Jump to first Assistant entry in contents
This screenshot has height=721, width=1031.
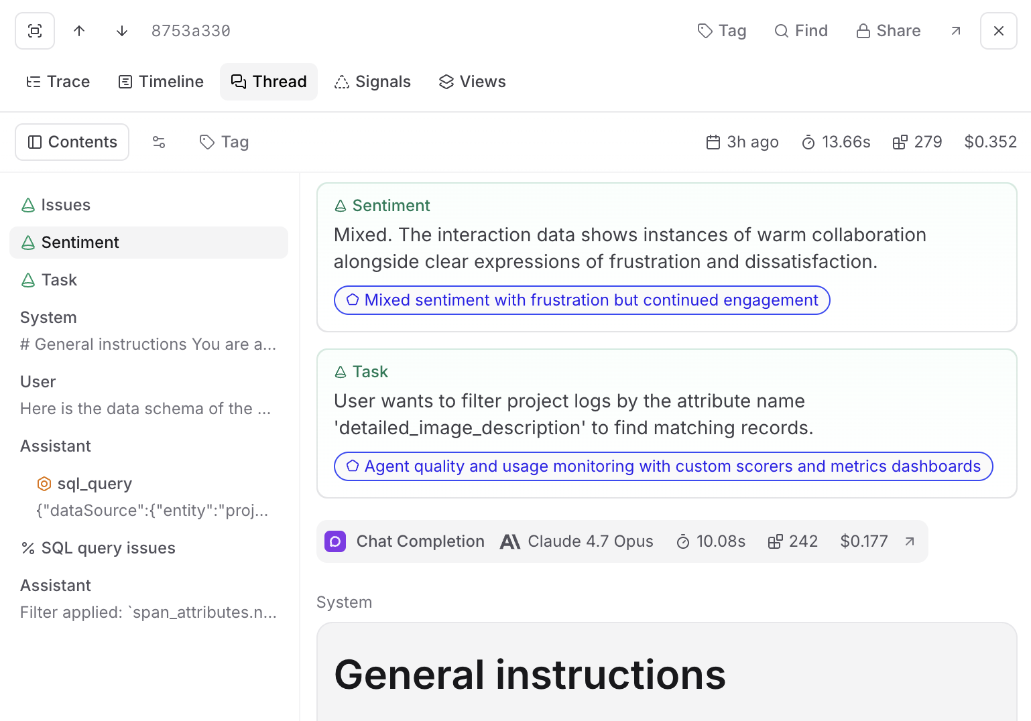click(149, 446)
